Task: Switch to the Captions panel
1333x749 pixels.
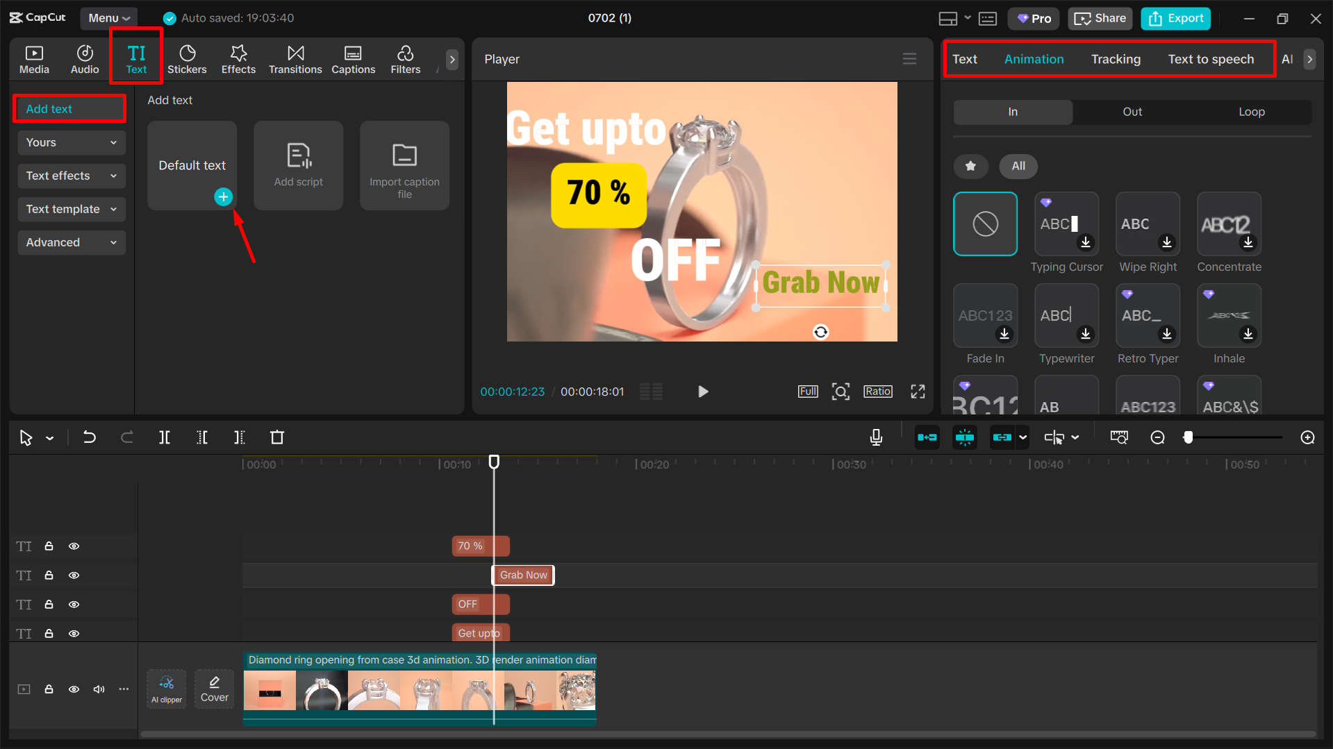Action: point(354,58)
